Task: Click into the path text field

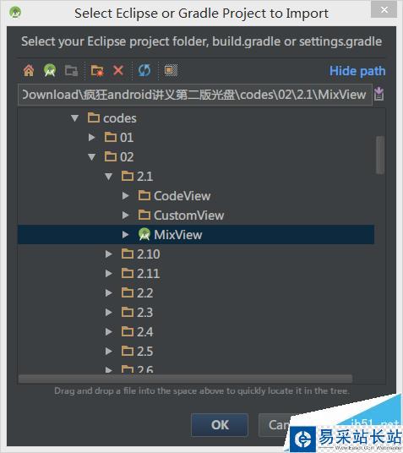Action: 195,95
